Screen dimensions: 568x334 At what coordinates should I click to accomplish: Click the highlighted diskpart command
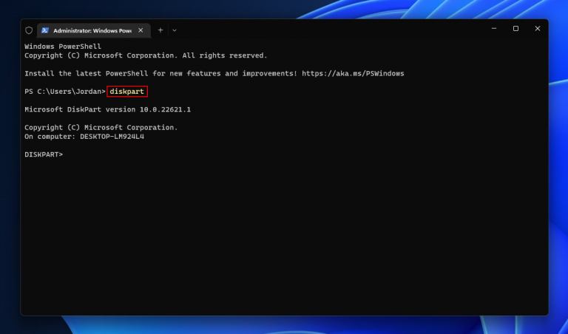pyautogui.click(x=127, y=92)
